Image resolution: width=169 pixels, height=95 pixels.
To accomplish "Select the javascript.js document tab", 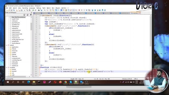I will click(135, 13).
